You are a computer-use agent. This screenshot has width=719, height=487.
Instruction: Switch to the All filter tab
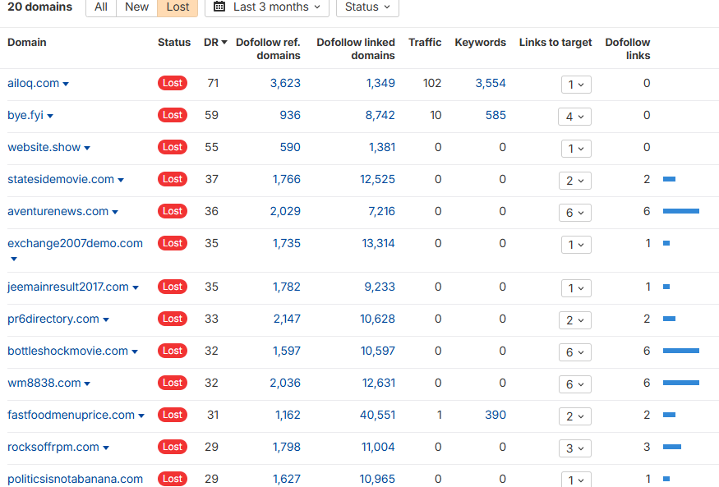point(101,7)
